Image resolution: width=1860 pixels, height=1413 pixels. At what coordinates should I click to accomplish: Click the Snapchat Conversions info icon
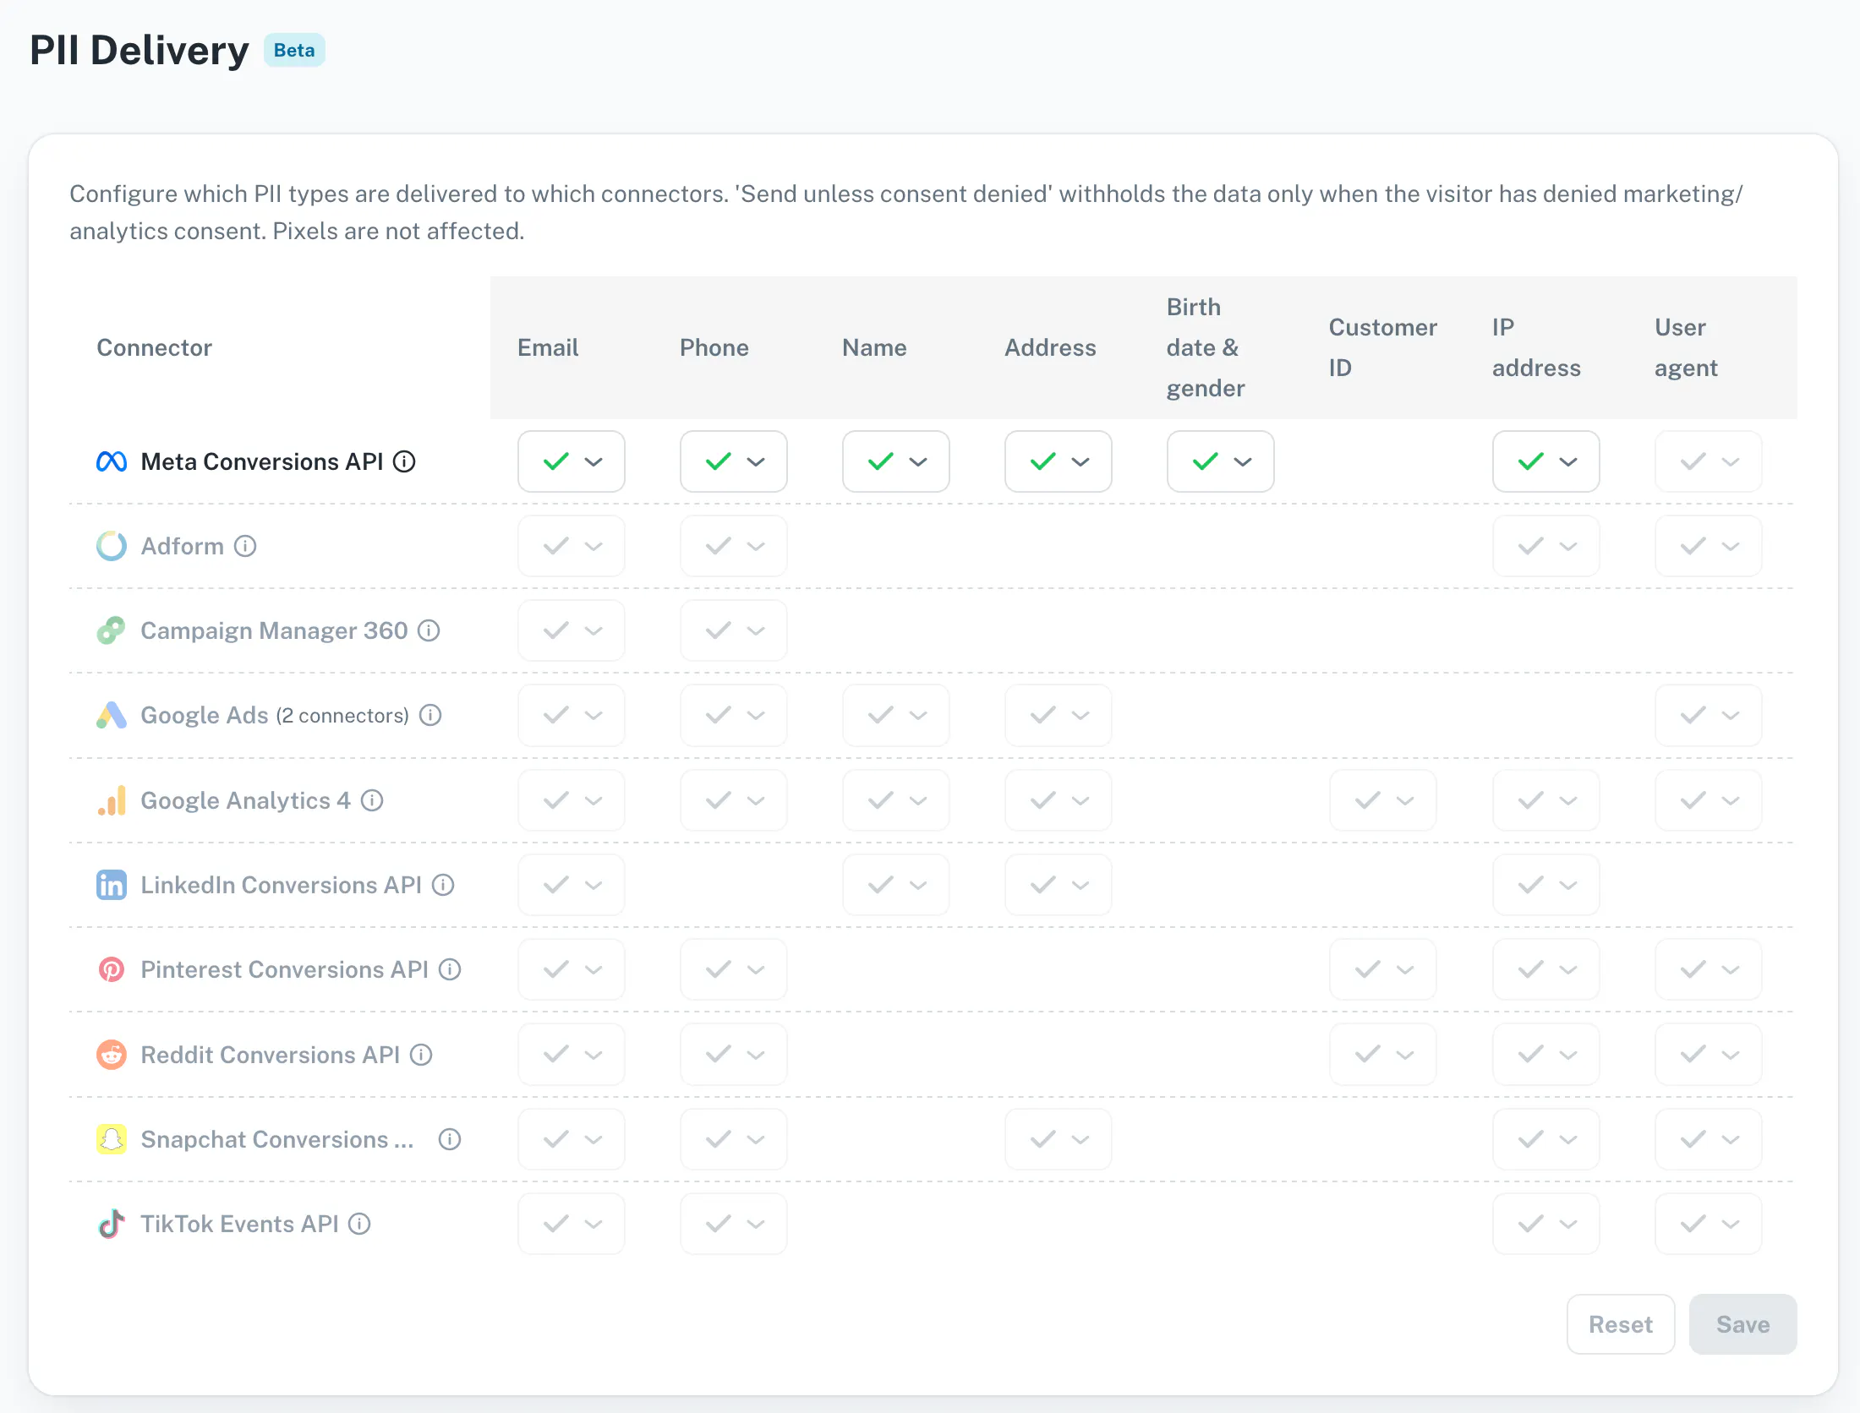[x=450, y=1139]
